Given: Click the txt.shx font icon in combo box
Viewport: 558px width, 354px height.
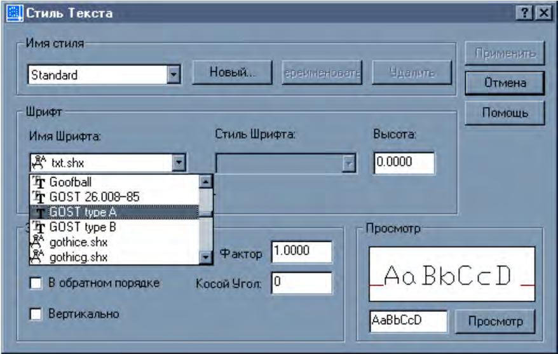Looking at the screenshot, I should 39,163.
